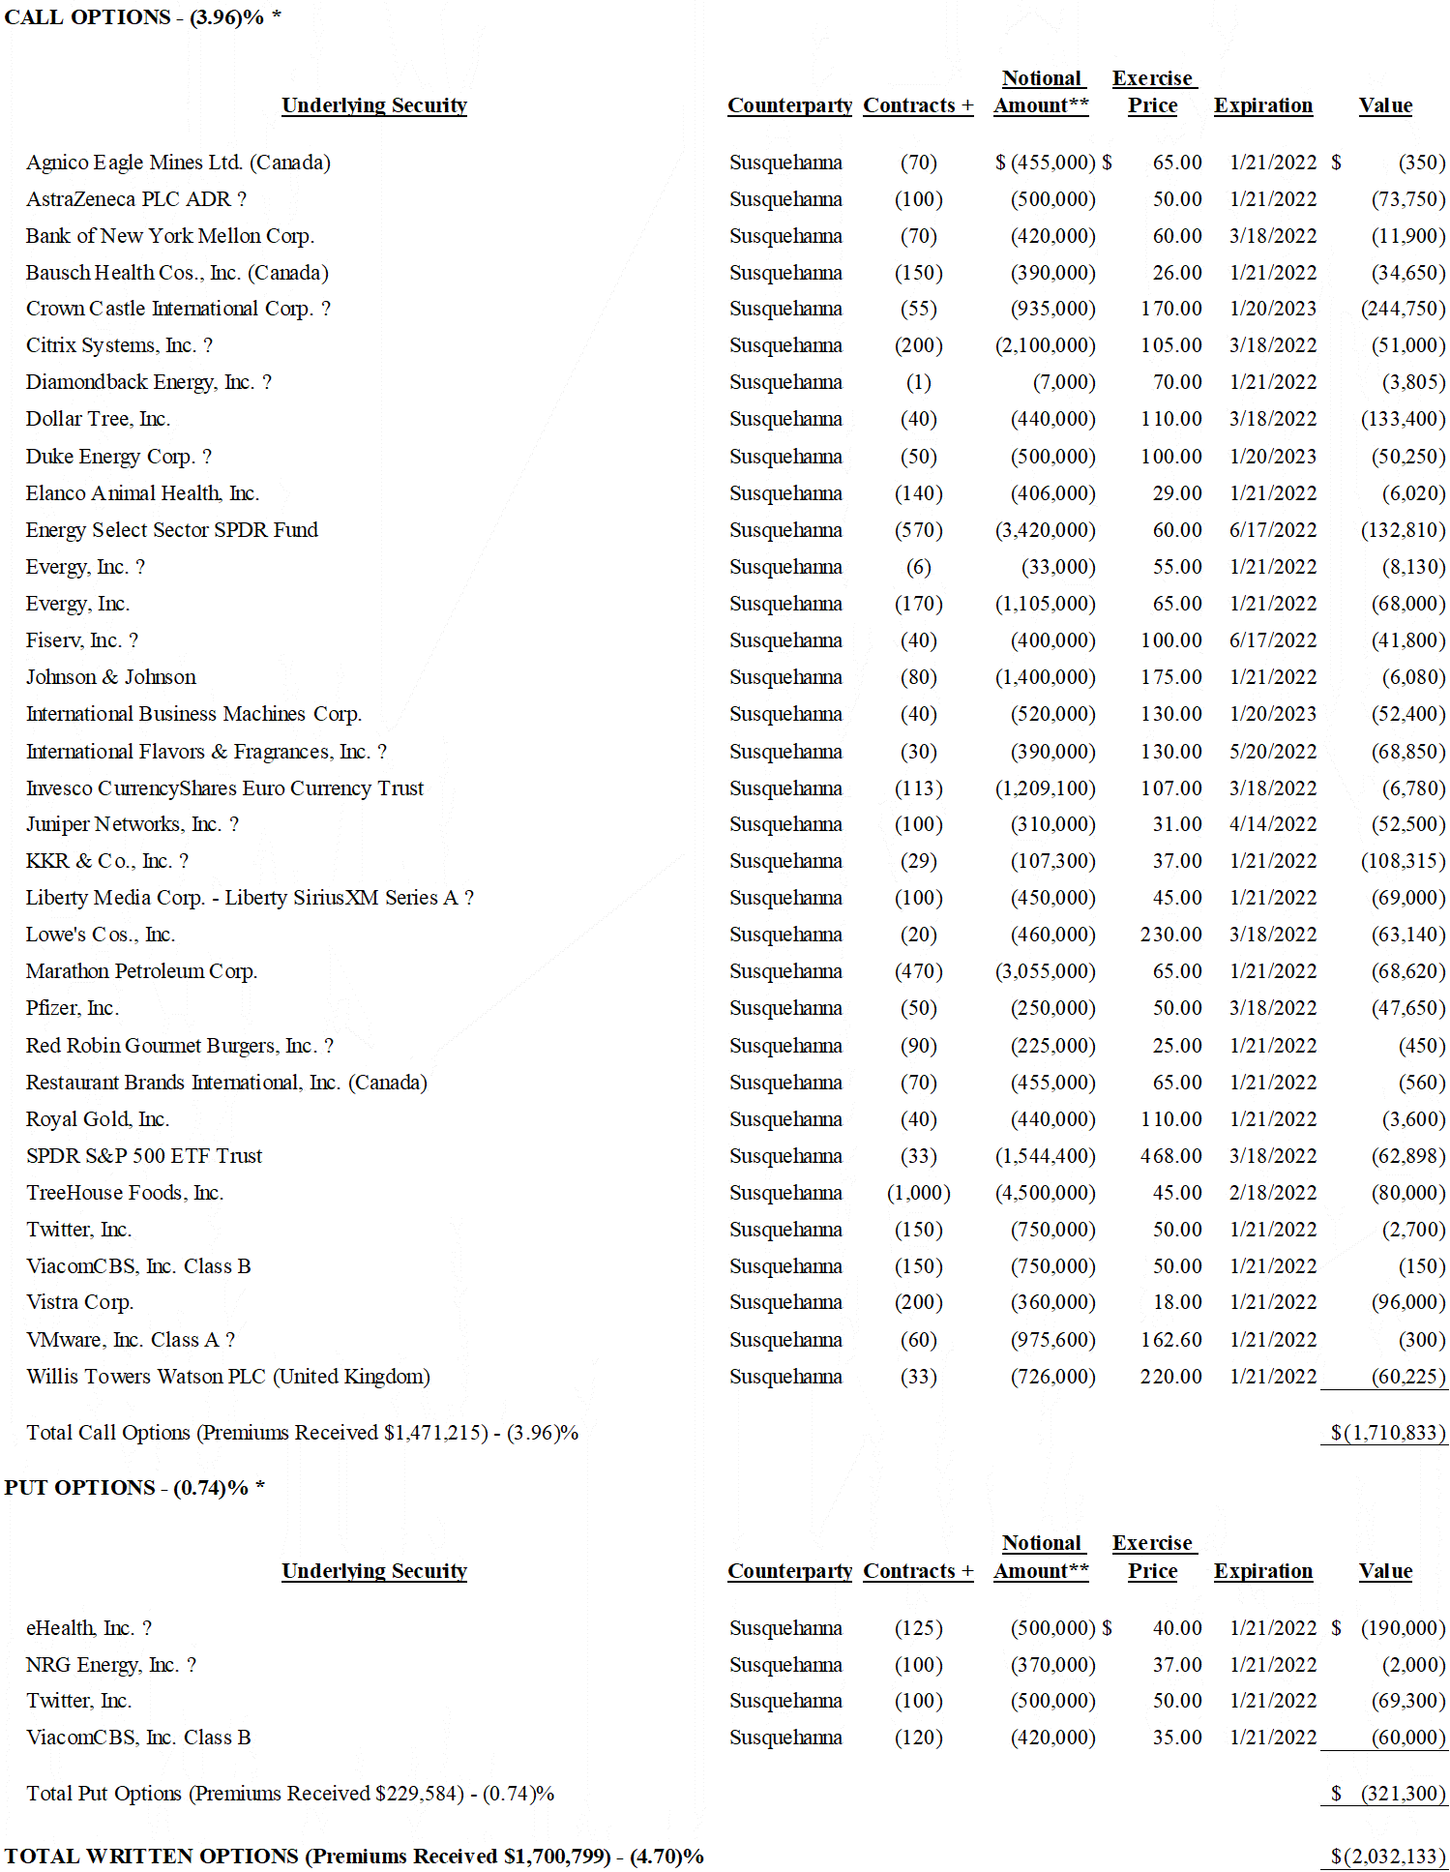Image resolution: width=1450 pixels, height=1872 pixels.
Task: Click Contracts + header in call options table
Action: tap(918, 105)
